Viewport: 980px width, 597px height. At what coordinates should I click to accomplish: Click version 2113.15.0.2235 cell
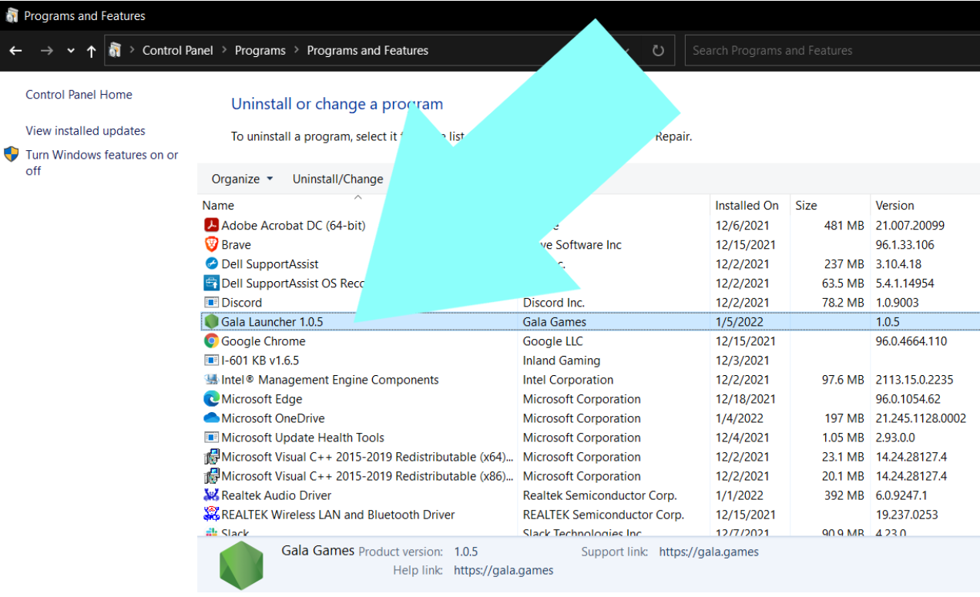click(x=914, y=380)
